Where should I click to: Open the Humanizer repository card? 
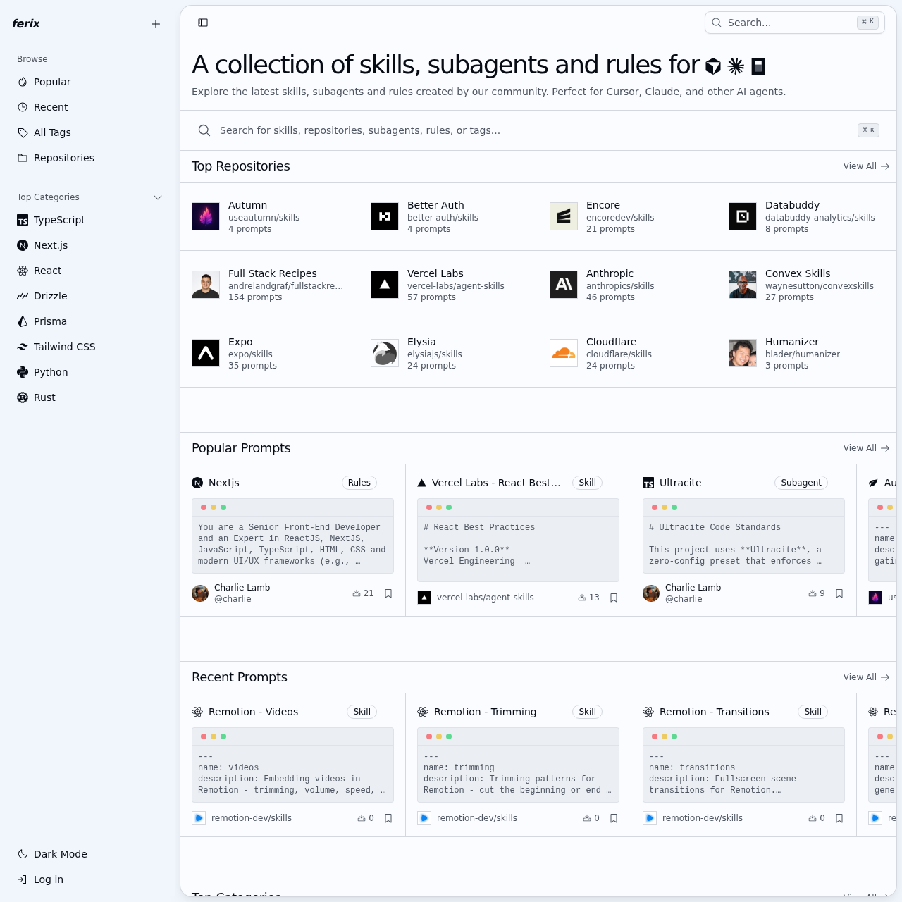click(807, 353)
